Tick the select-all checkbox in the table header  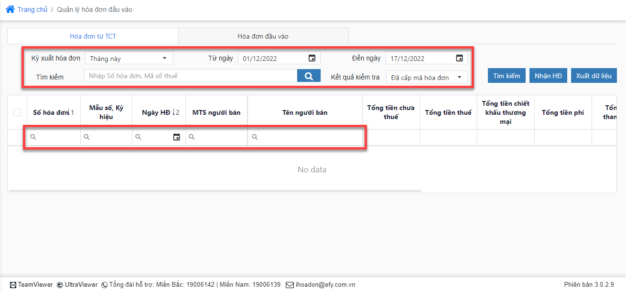click(17, 112)
